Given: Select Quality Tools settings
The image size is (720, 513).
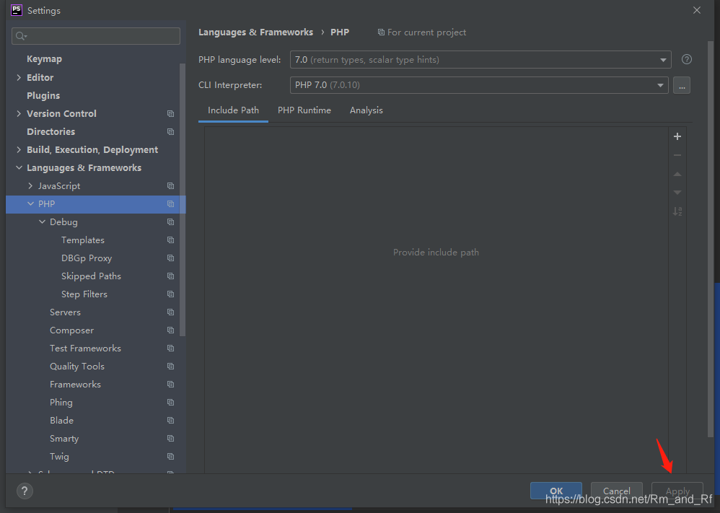Looking at the screenshot, I should coord(77,367).
